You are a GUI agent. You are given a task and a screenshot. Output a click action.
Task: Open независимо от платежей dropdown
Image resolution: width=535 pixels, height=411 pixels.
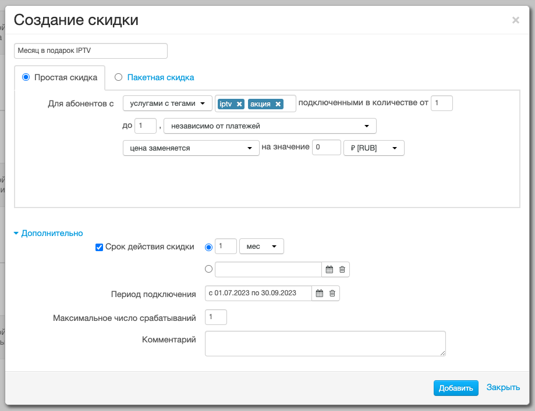tap(270, 126)
